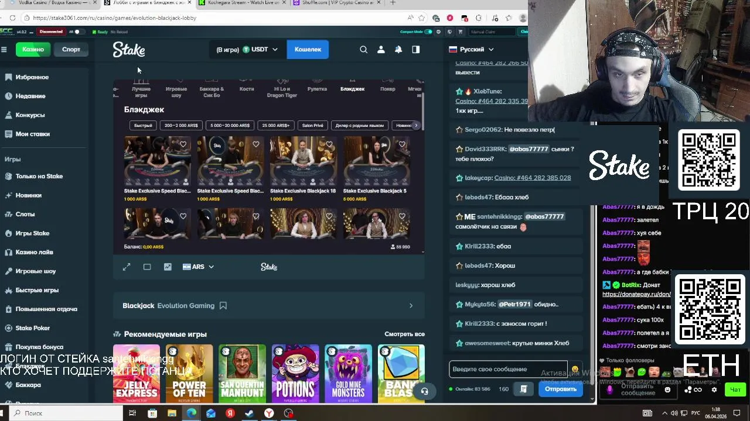
Task: Click the green Чат button
Action: (x=735, y=389)
